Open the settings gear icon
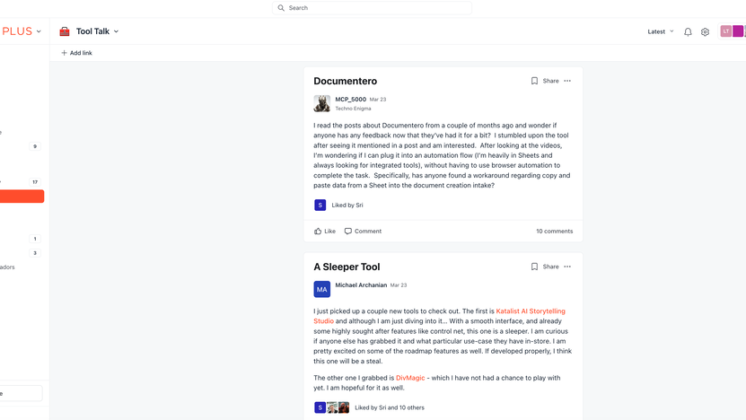746x420 pixels. pyautogui.click(x=705, y=31)
